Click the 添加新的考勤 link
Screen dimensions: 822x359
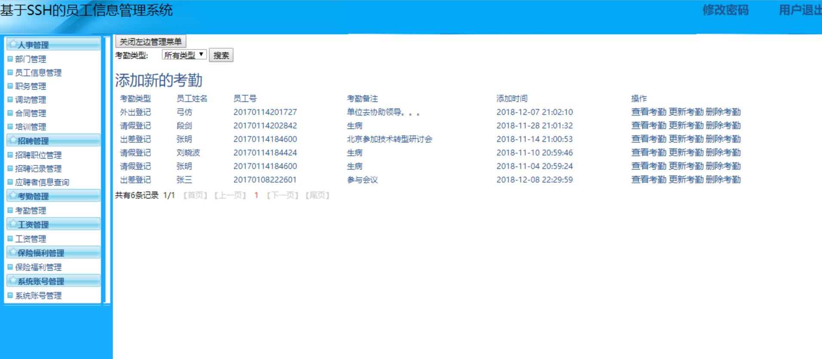159,80
